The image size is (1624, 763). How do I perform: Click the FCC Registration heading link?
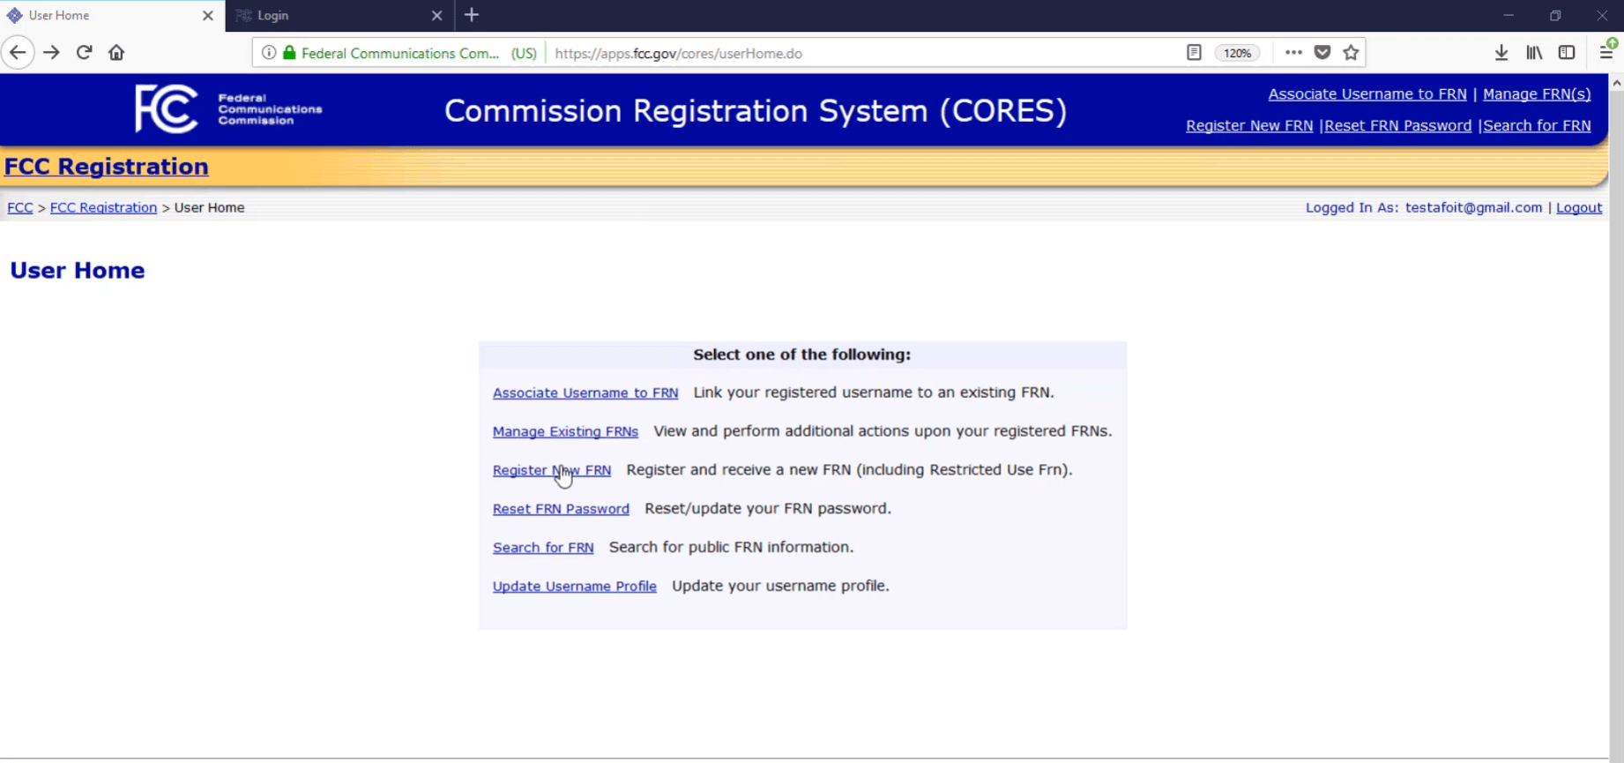[x=107, y=167]
